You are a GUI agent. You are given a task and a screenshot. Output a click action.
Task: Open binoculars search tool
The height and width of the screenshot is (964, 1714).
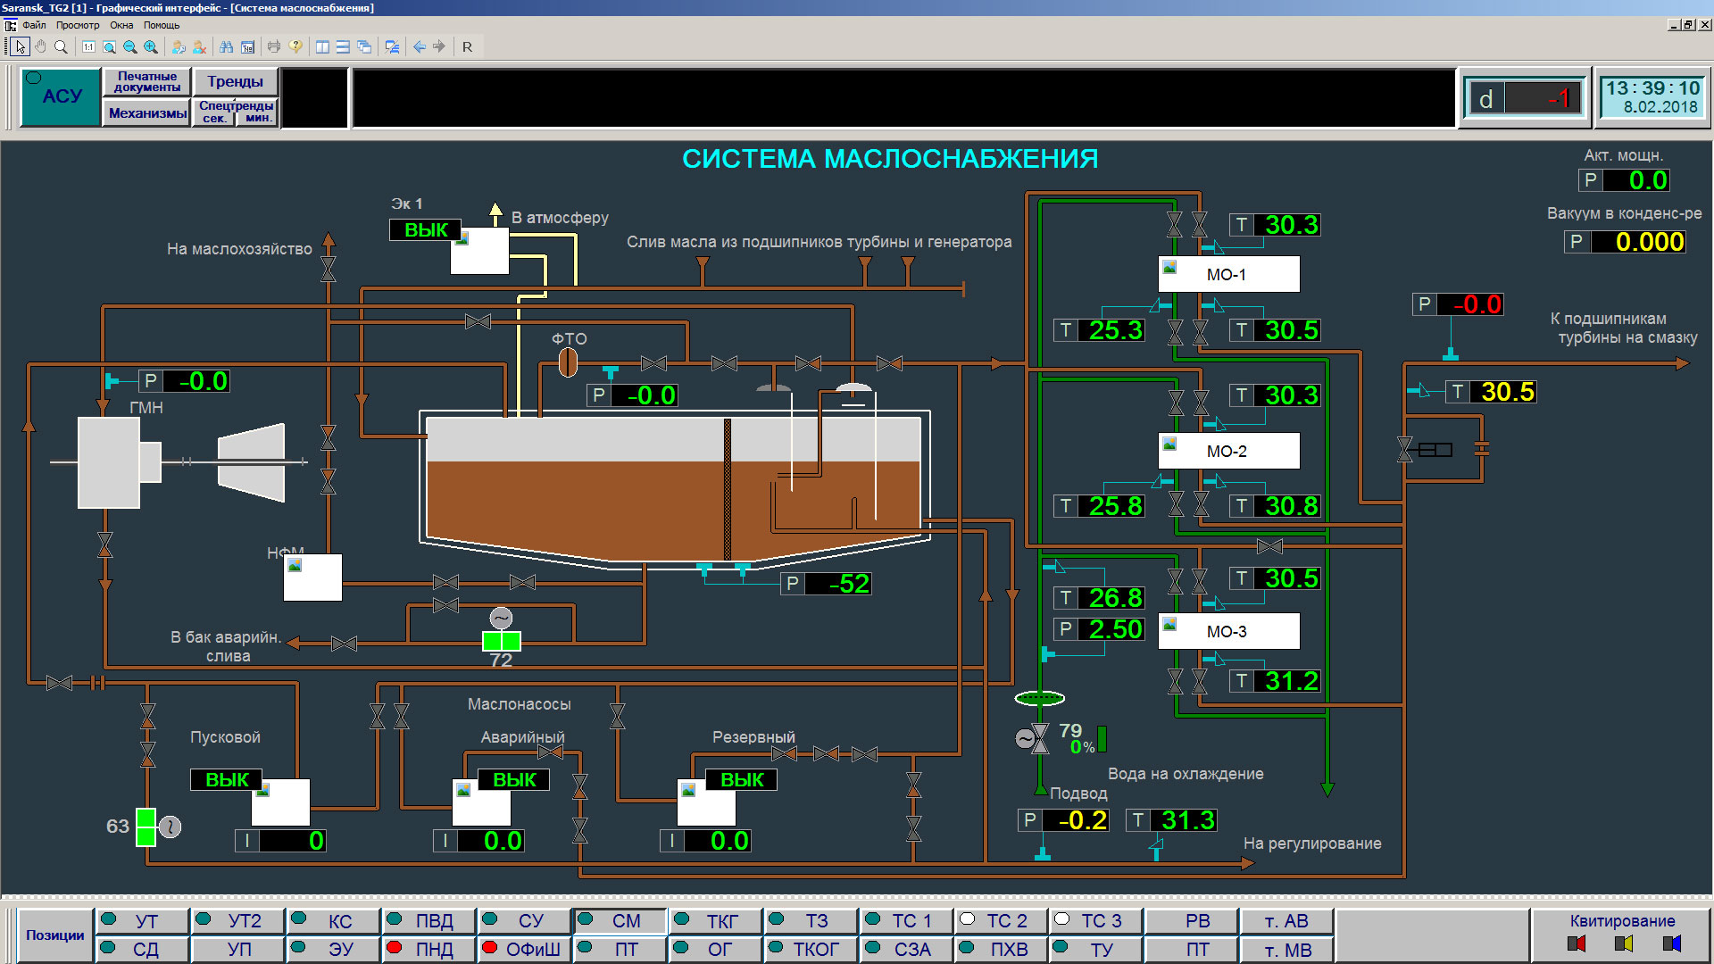click(x=227, y=46)
